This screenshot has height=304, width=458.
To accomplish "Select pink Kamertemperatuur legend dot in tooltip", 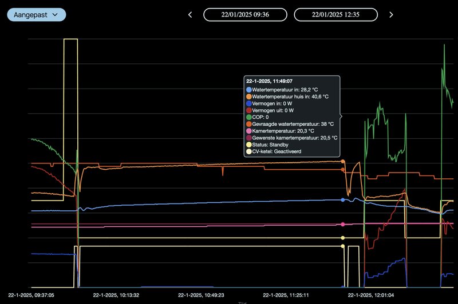I will [248, 131].
